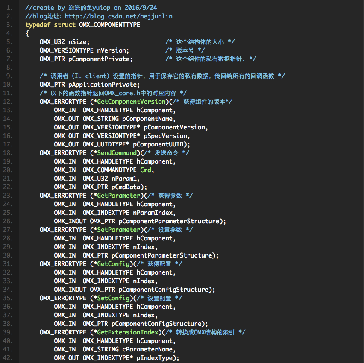364x363 pixels.
Task: Click the GetParameter function name
Action: click(x=118, y=196)
